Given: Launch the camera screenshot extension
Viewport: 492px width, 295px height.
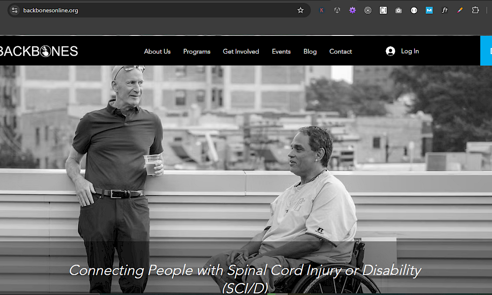Looking at the screenshot, I should (399, 10).
